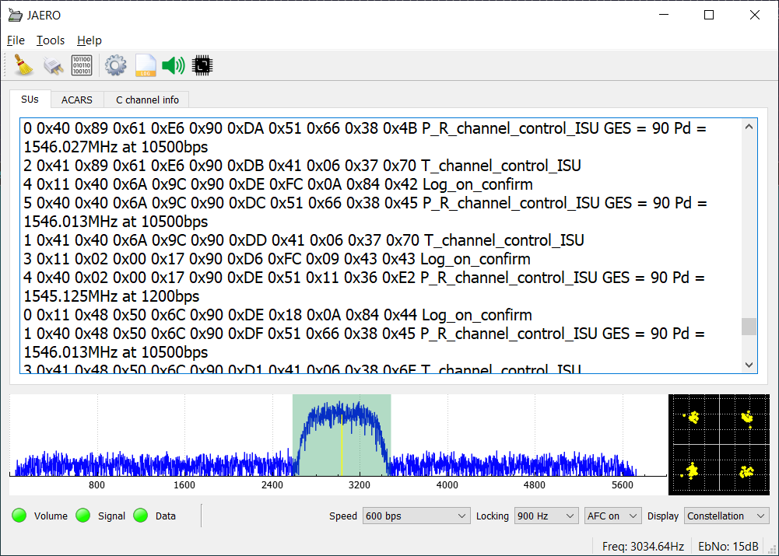This screenshot has width=779, height=556.
Task: Click the Signal label
Action: click(x=111, y=516)
